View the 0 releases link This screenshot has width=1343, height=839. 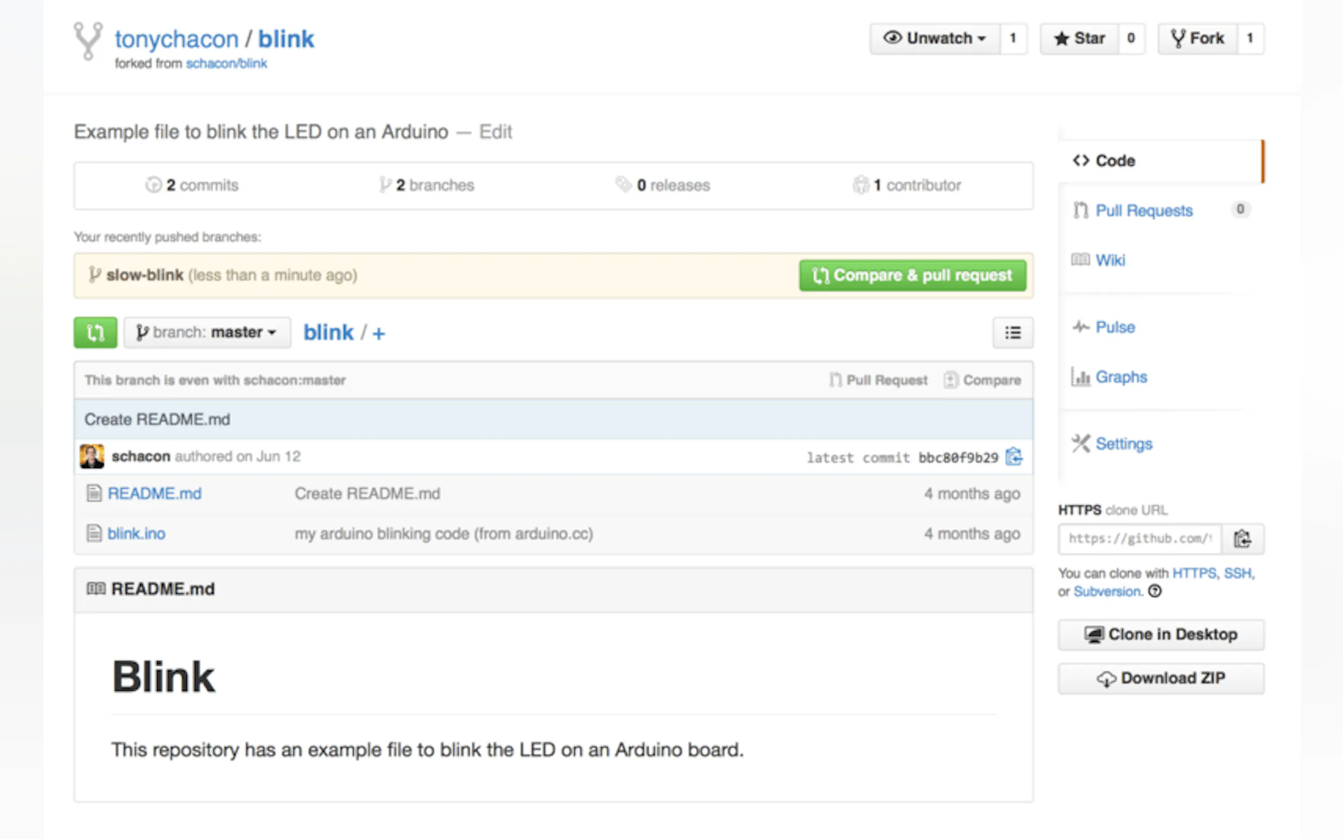[663, 185]
